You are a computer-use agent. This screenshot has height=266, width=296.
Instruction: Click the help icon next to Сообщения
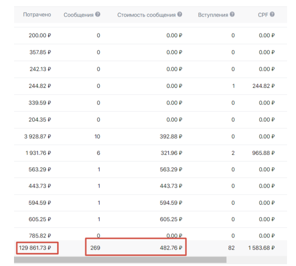tap(97, 14)
